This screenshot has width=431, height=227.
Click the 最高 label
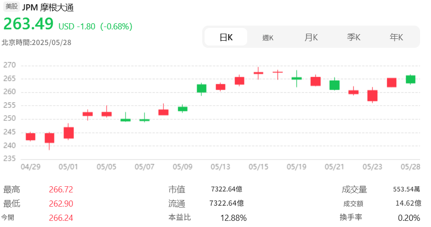11,190
